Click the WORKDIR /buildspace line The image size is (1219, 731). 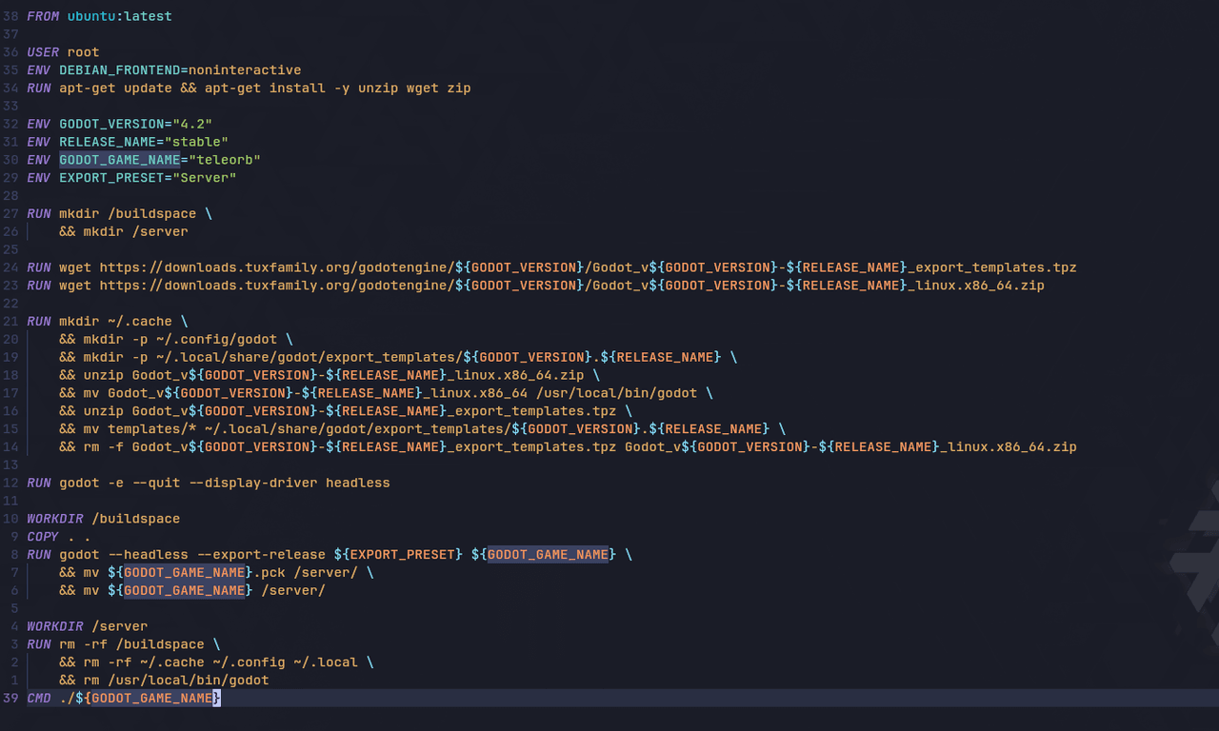[x=103, y=519]
